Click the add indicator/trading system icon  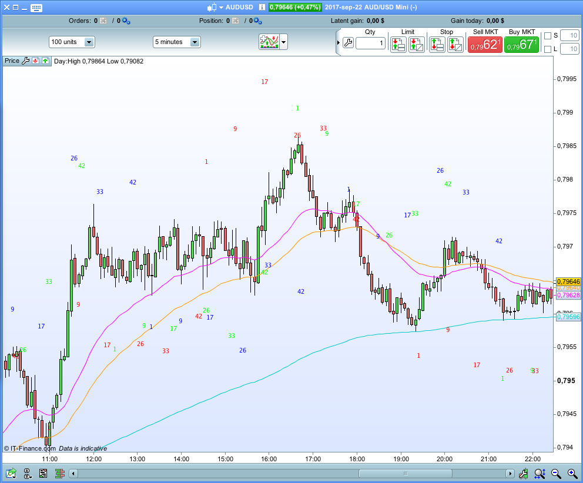pyautogui.click(x=269, y=42)
